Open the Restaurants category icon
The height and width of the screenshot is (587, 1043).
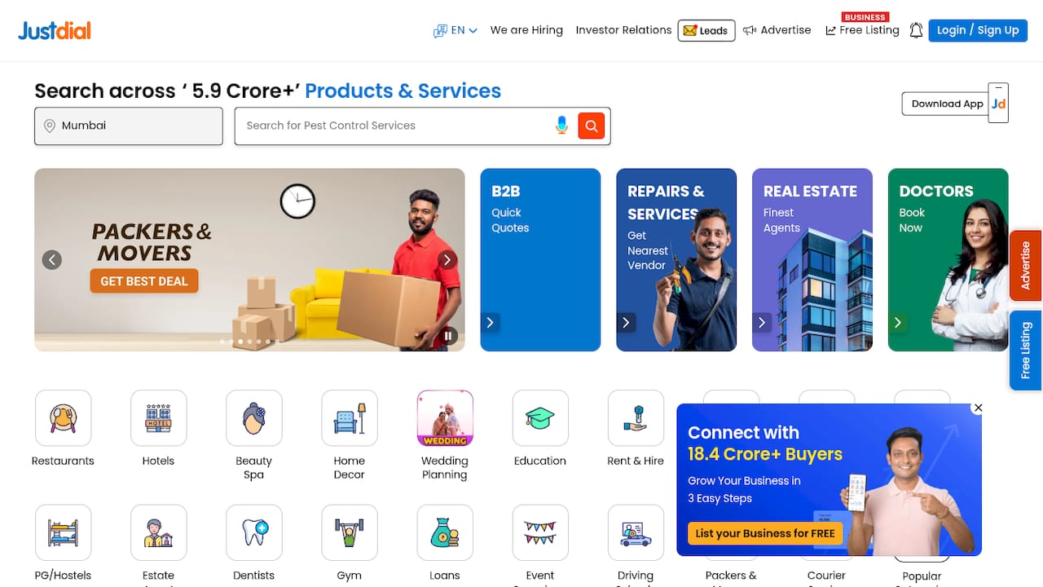click(x=63, y=418)
